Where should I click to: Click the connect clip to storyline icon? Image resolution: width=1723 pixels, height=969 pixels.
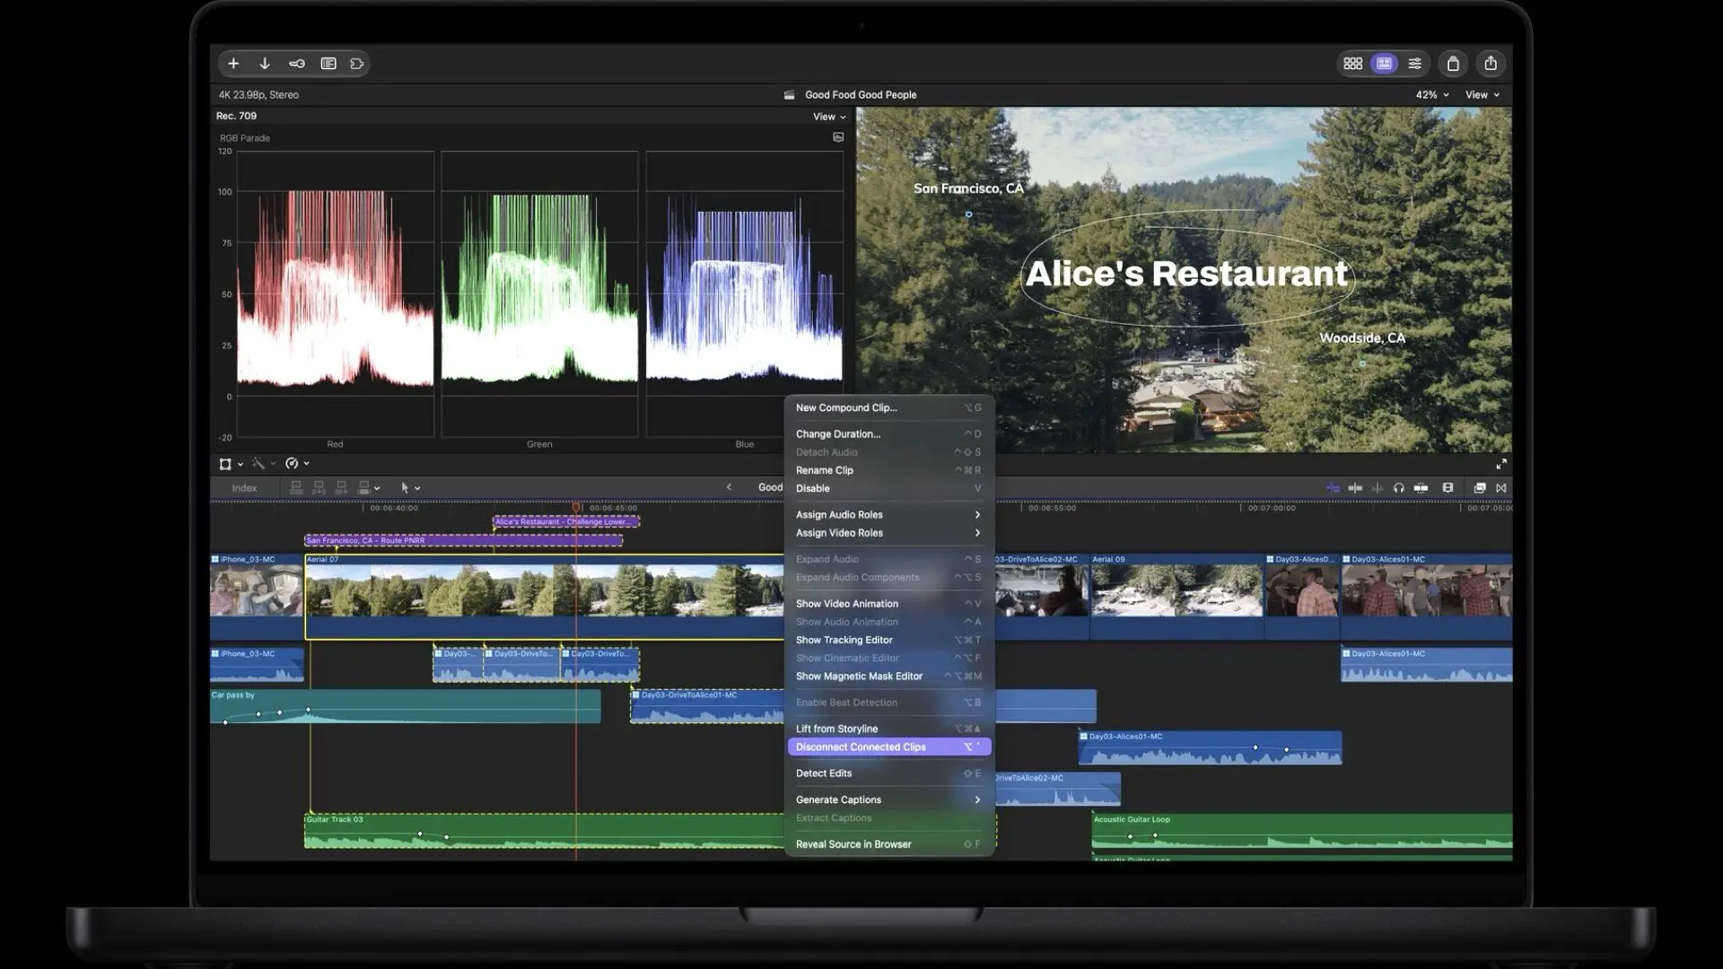click(x=296, y=488)
